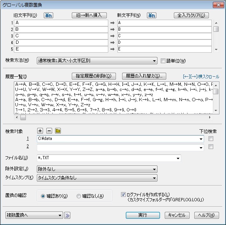Image resolution: width=226 pixels, height=225 pixels.
Task: Click old string field row 2 containing B
Action: (x=61, y=30)
